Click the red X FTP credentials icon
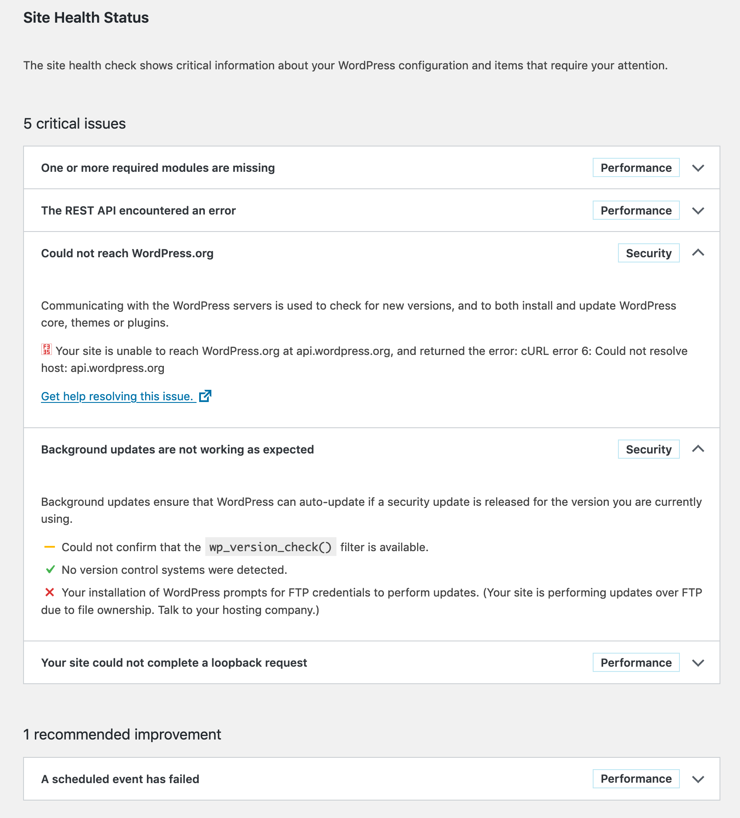Viewport: 740px width, 818px height. pyautogui.click(x=50, y=592)
